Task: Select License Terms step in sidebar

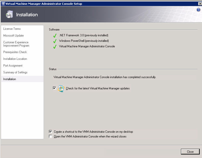Action: pyautogui.click(x=12, y=29)
